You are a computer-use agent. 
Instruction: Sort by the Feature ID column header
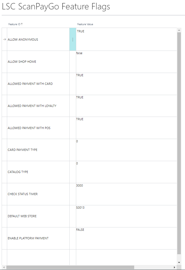coord(15,24)
